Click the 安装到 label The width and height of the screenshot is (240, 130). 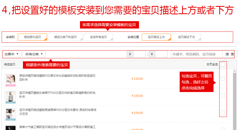(10, 37)
